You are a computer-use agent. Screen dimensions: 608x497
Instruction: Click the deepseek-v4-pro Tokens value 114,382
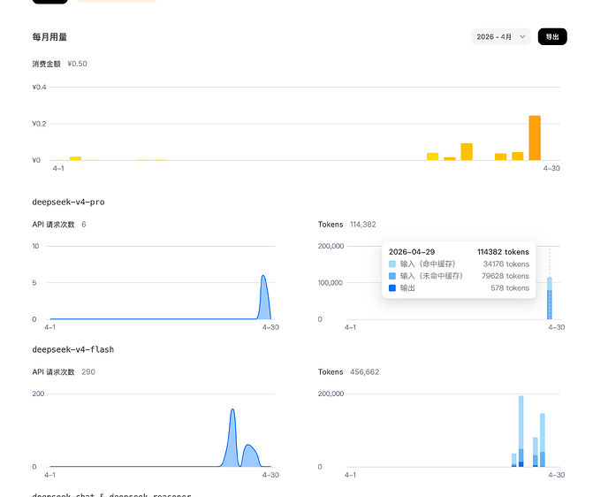tap(363, 225)
